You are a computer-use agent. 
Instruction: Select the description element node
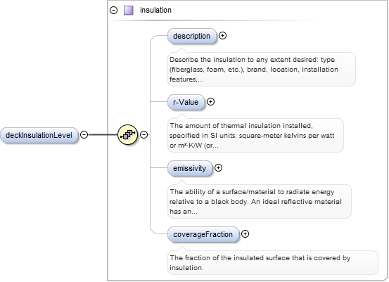[192, 36]
